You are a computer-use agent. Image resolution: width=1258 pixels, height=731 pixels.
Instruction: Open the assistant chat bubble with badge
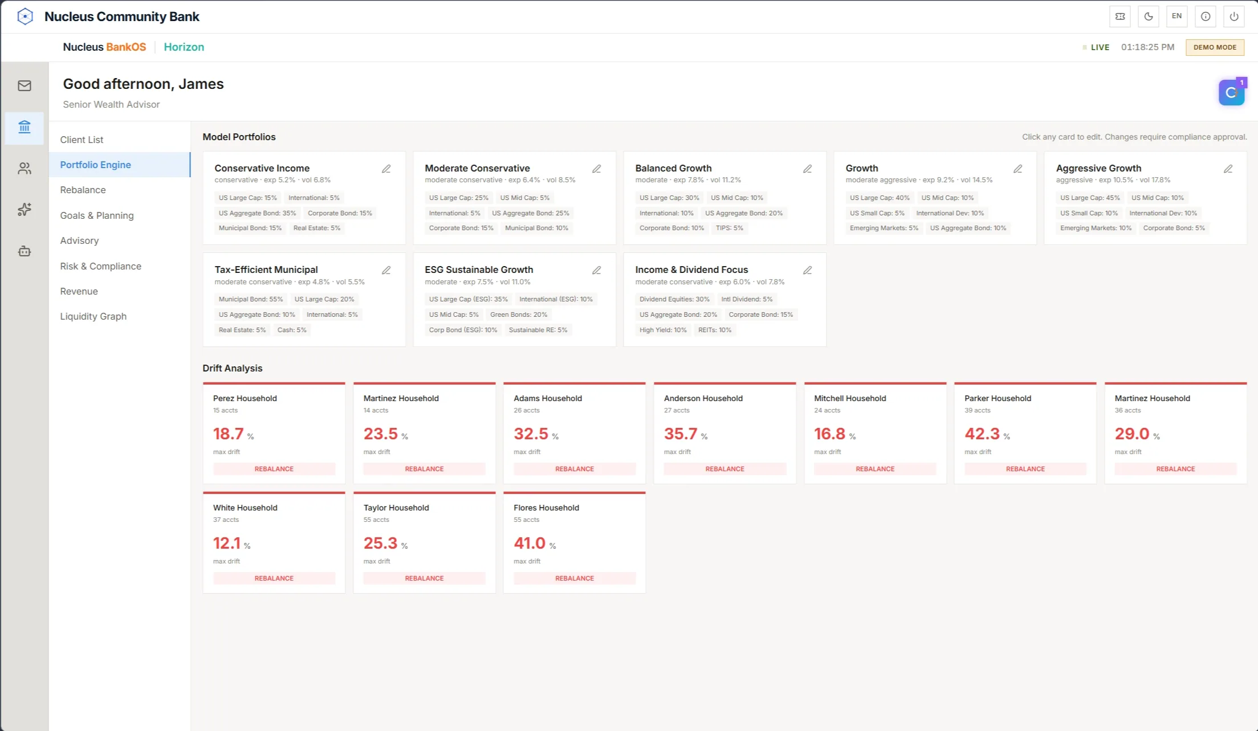point(1232,92)
